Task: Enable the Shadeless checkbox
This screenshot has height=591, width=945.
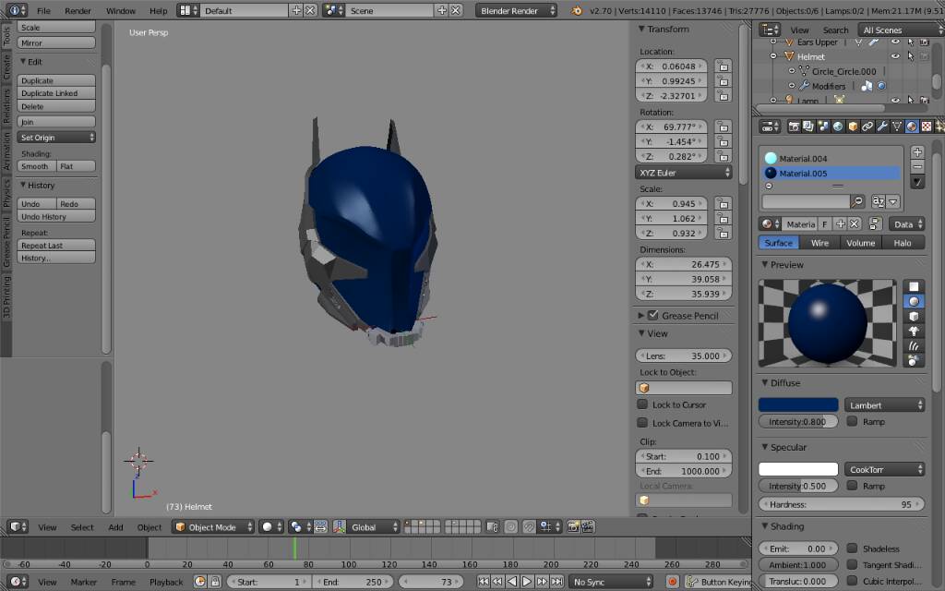Action: (852, 549)
